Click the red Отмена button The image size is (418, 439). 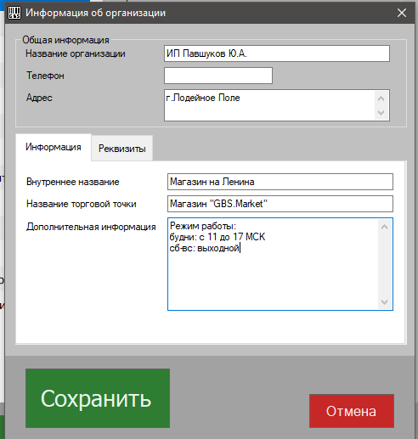[352, 411]
